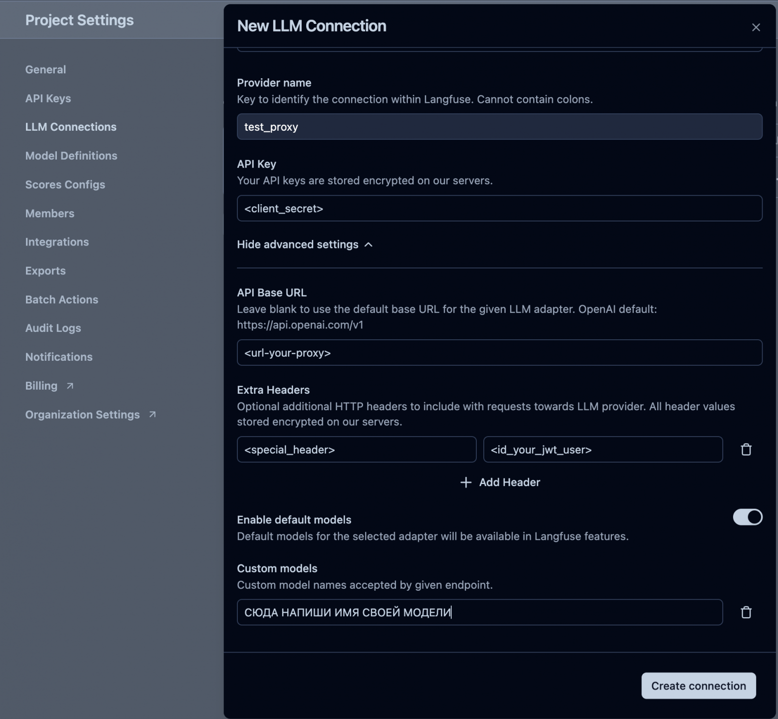This screenshot has width=778, height=719.
Task: Toggle off Enable default models
Action: (747, 517)
